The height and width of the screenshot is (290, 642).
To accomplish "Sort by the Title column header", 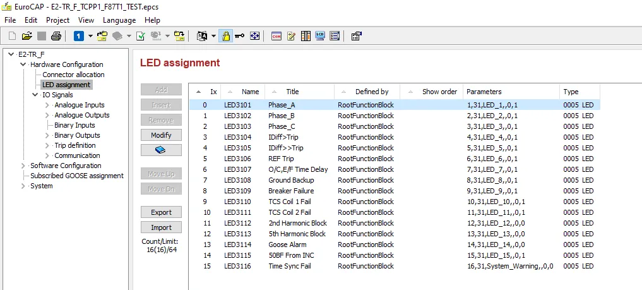I will (x=300, y=92).
